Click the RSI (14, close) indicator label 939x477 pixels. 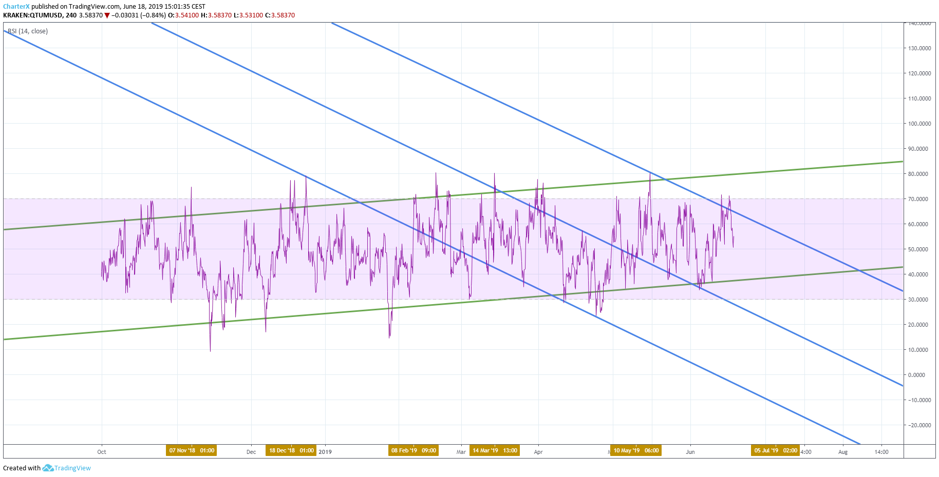pyautogui.click(x=28, y=31)
